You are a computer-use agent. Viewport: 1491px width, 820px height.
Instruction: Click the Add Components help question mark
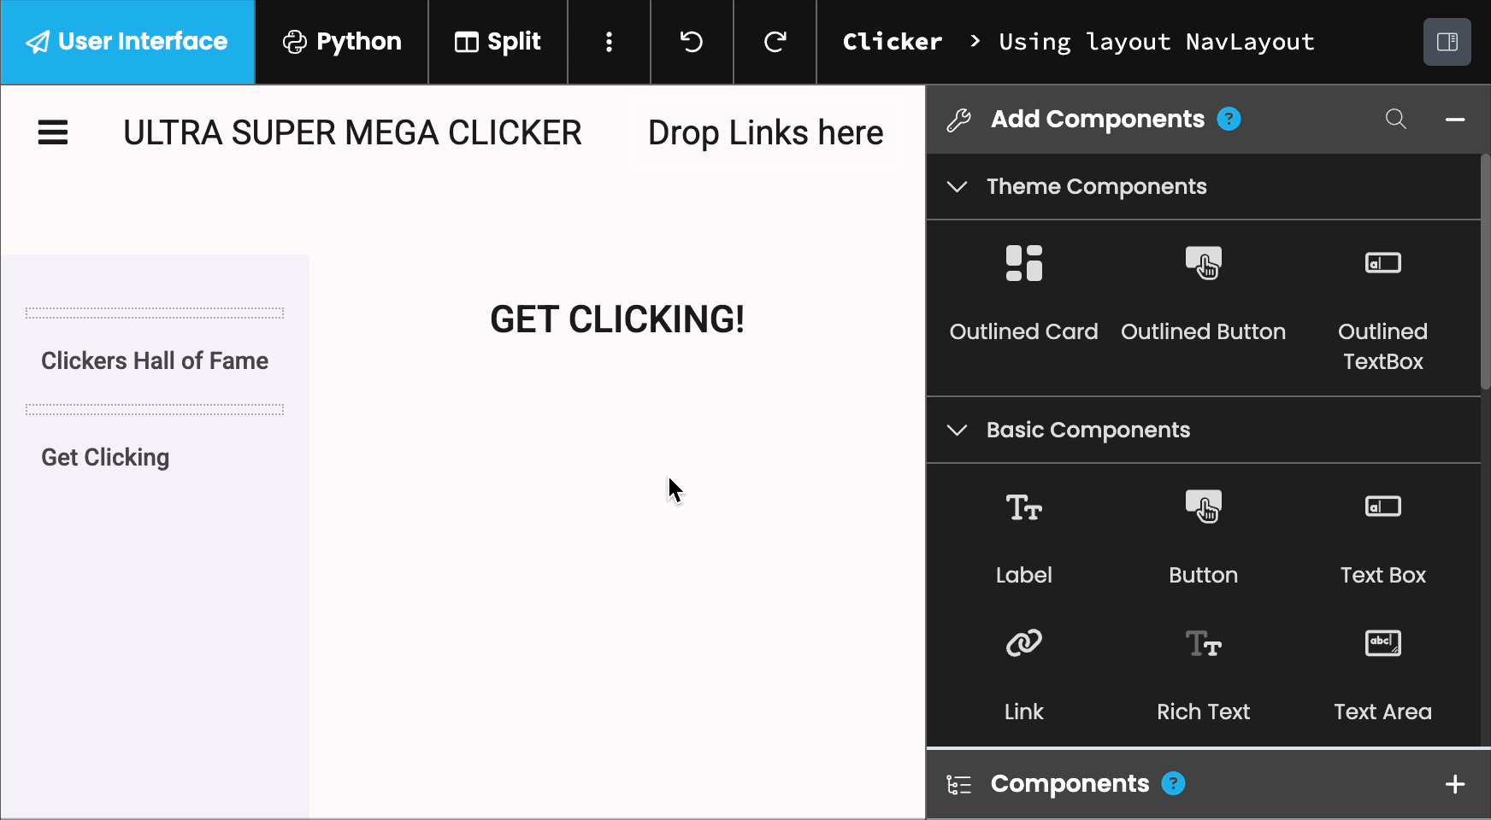(1229, 119)
